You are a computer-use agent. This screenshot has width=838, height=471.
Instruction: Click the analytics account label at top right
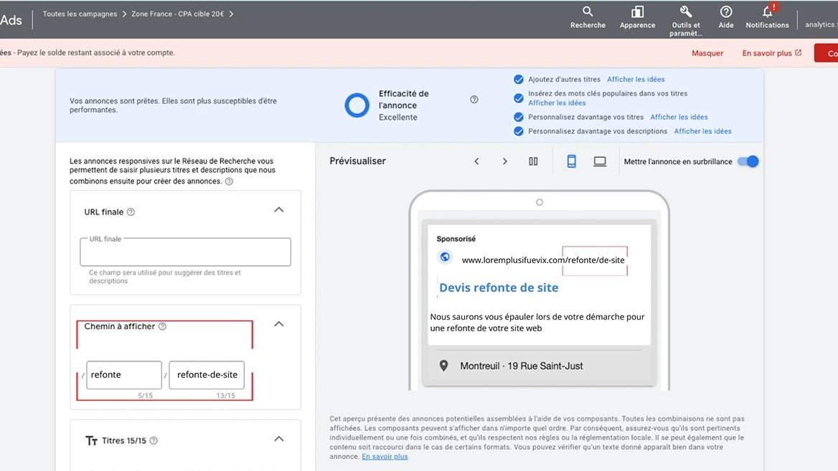821,24
